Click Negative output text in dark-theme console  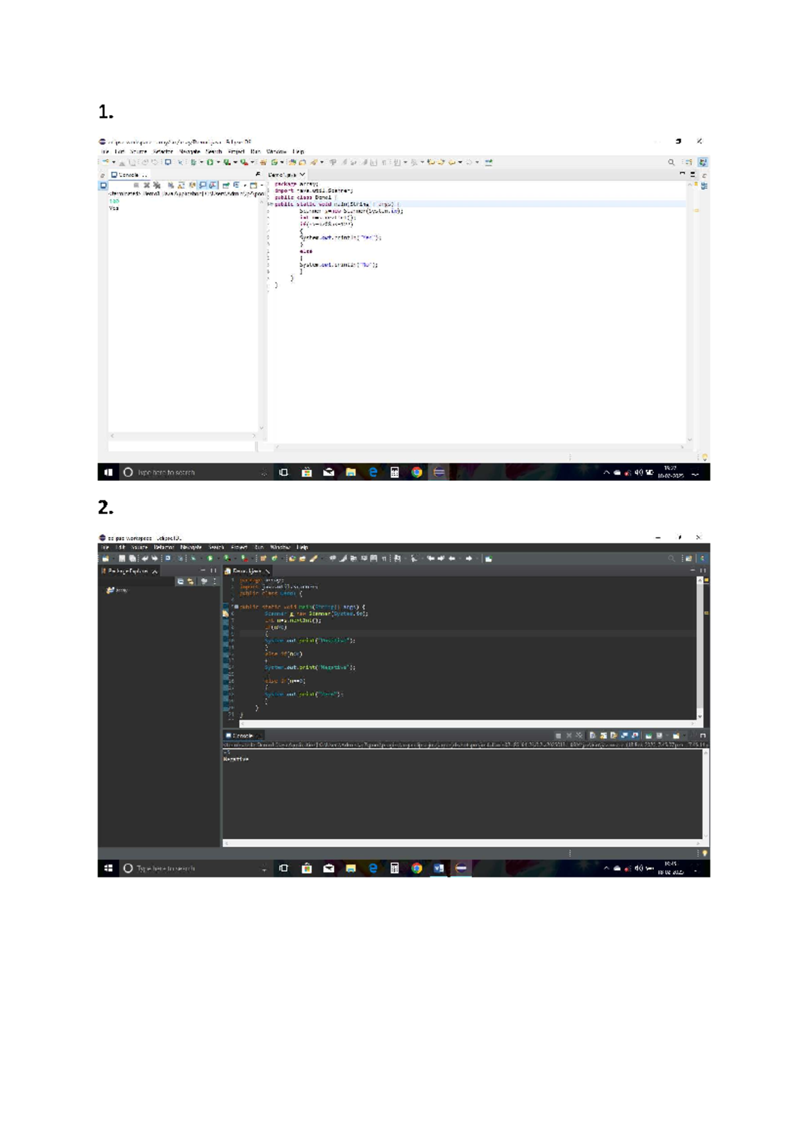tap(236, 759)
